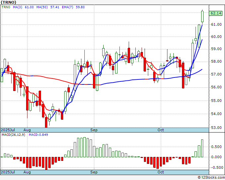This screenshot has height=180, width=225.
Task: Click the MACD(26,12,9) indicator label
Action: 13,135
